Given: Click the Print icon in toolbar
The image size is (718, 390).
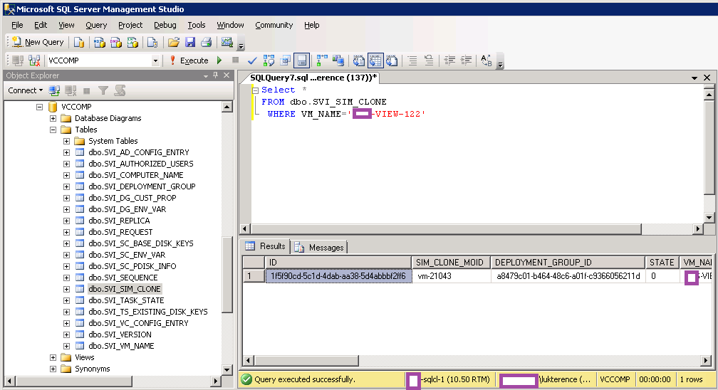Looking at the screenshot, I should click(x=206, y=42).
